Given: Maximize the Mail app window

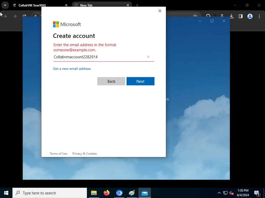Looking at the screenshot, I should (212, 21).
